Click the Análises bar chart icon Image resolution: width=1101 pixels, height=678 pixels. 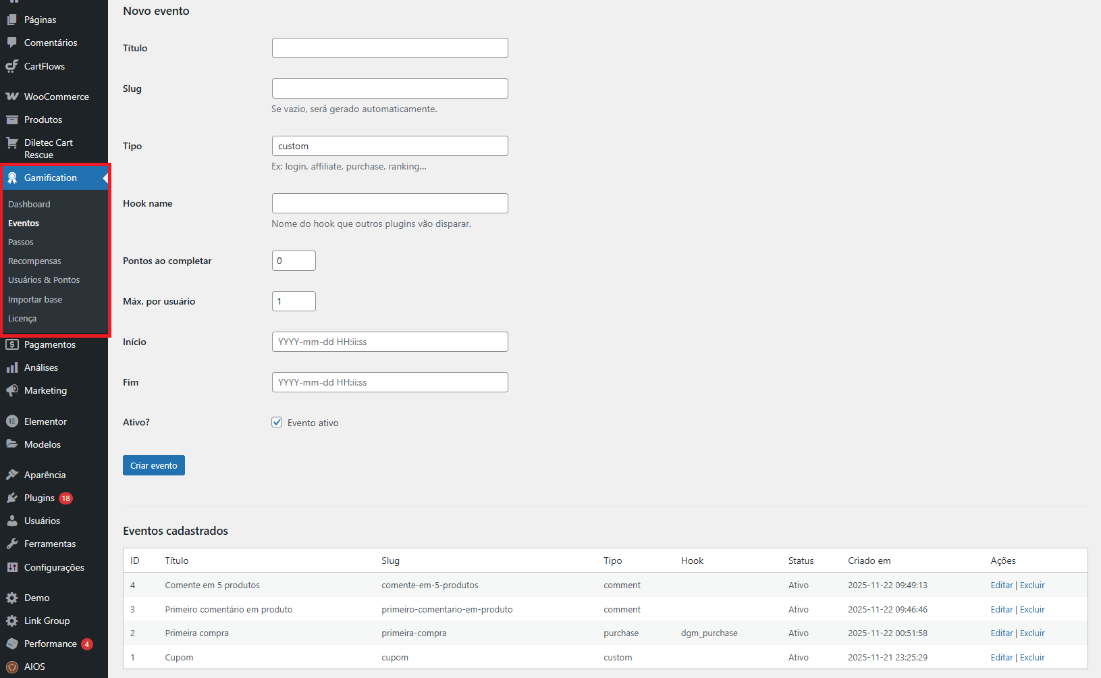(12, 367)
